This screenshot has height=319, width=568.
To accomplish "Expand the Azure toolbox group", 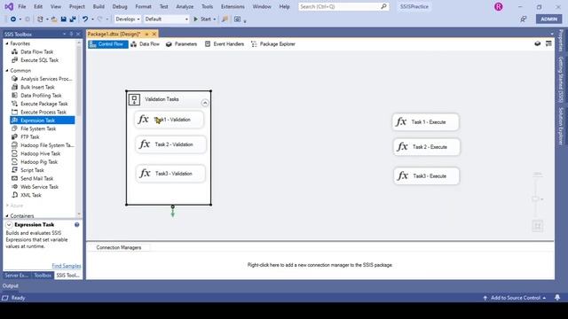I will tap(7, 206).
